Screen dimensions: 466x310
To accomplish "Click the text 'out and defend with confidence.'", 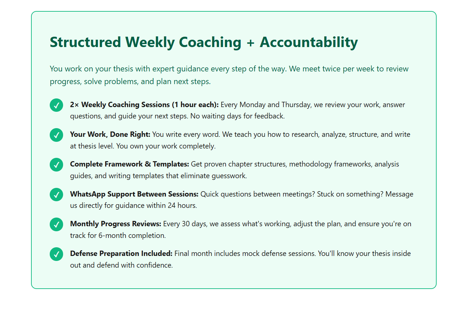I will coord(122,265).
